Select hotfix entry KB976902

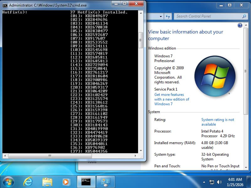(x=95, y=147)
